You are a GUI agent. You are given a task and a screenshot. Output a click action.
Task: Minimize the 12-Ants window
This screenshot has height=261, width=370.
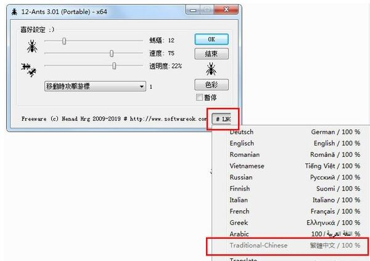tap(193, 10)
